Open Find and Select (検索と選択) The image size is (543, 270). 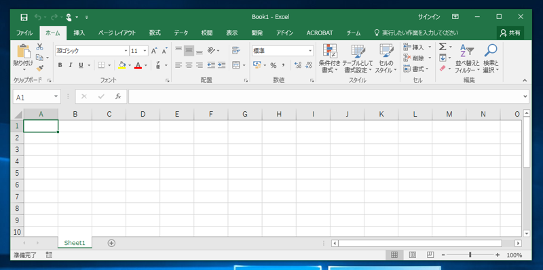[491, 58]
